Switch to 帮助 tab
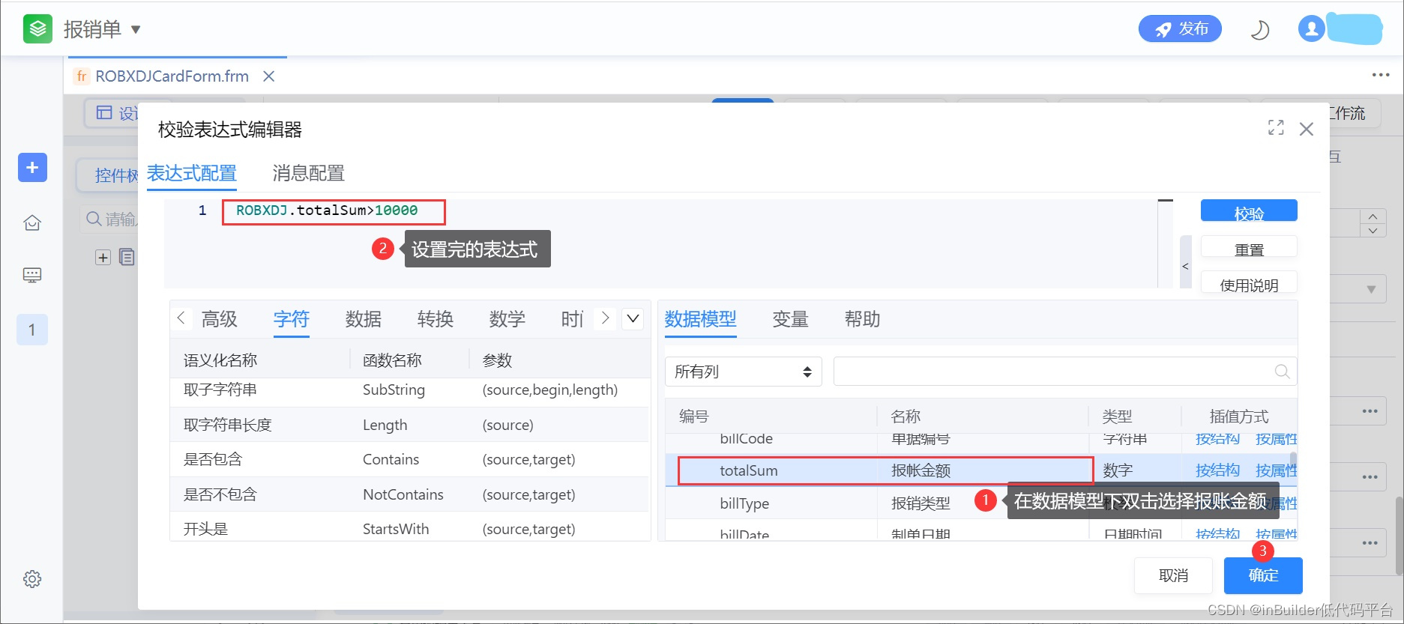The height and width of the screenshot is (624, 1404). point(863,319)
